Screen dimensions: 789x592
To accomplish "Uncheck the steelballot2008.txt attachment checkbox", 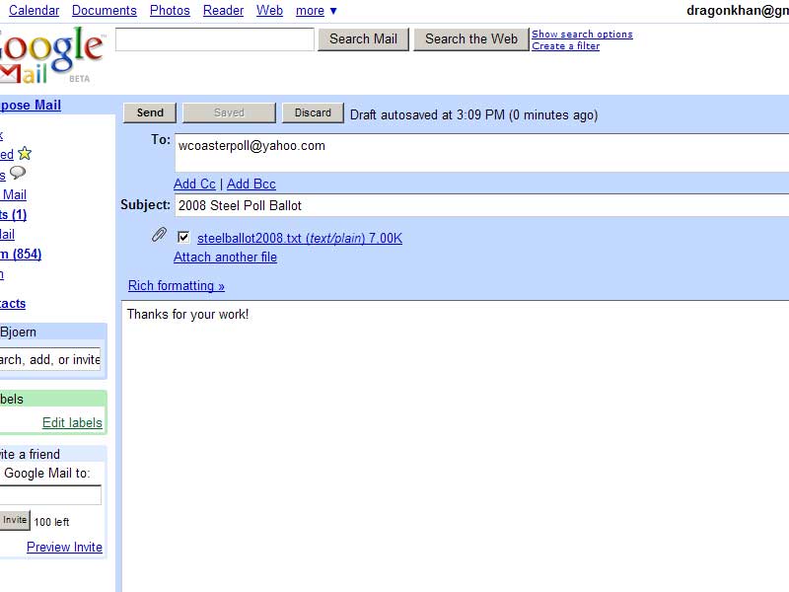I will [183, 238].
